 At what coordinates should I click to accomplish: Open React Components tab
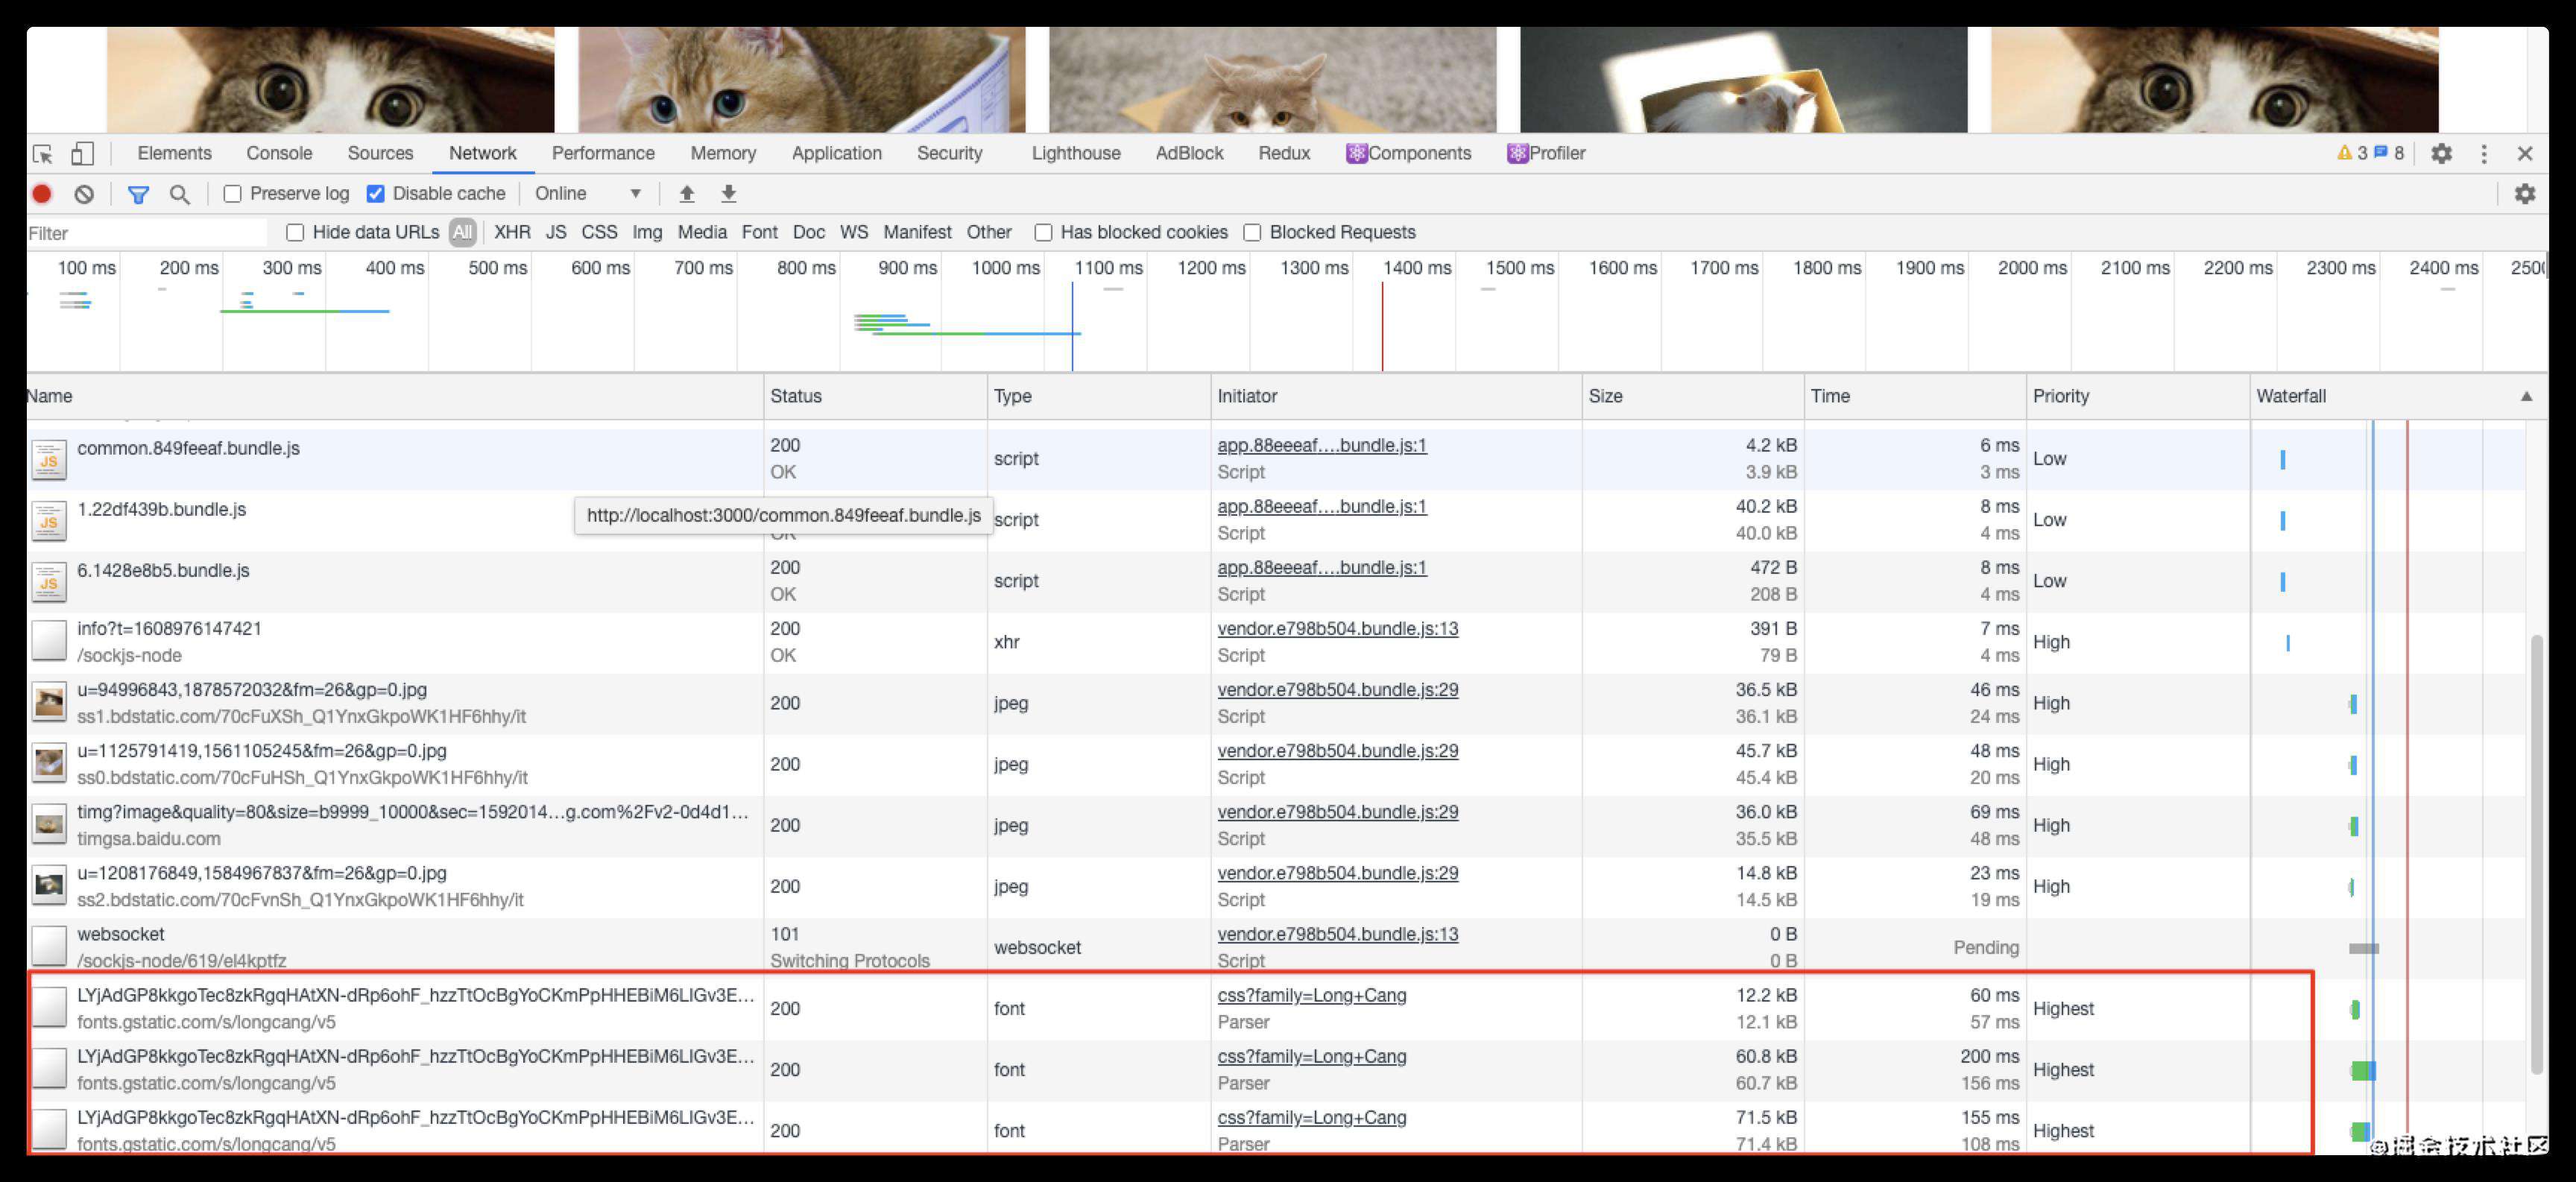coord(1409,153)
